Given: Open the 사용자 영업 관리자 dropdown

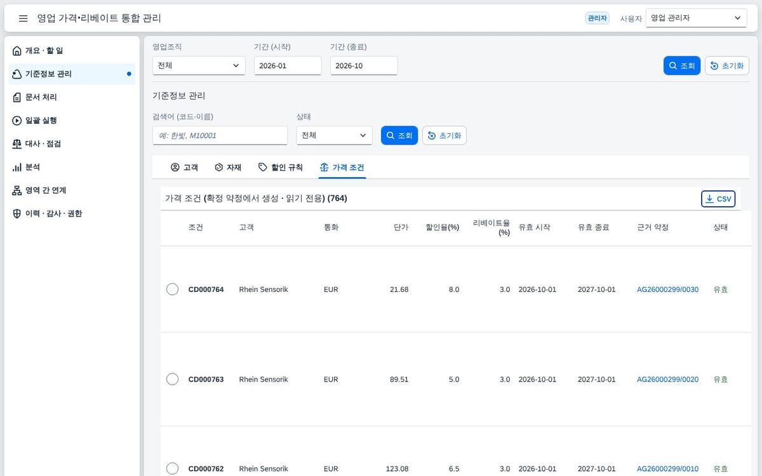Looking at the screenshot, I should tap(696, 18).
